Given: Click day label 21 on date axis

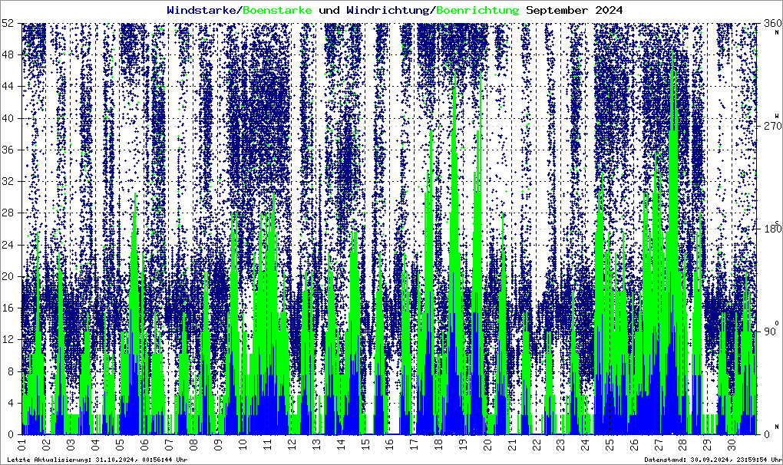Looking at the screenshot, I should [512, 443].
